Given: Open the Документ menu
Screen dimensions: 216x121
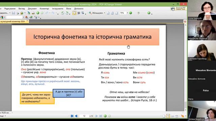Looking at the screenshot, I should click(x=32, y=9).
